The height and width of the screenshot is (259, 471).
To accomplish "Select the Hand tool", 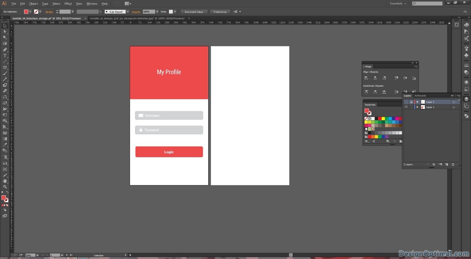I will click(5, 181).
